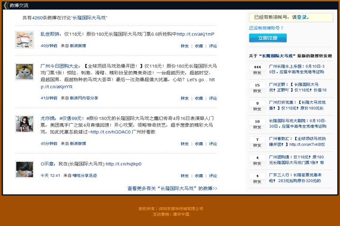This screenshot has height=226, width=340.
Task: Click the 10 转发 count box
Action: tap(257, 123)
